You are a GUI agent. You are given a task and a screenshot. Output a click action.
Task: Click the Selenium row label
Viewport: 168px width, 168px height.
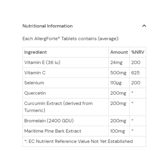coord(34,83)
